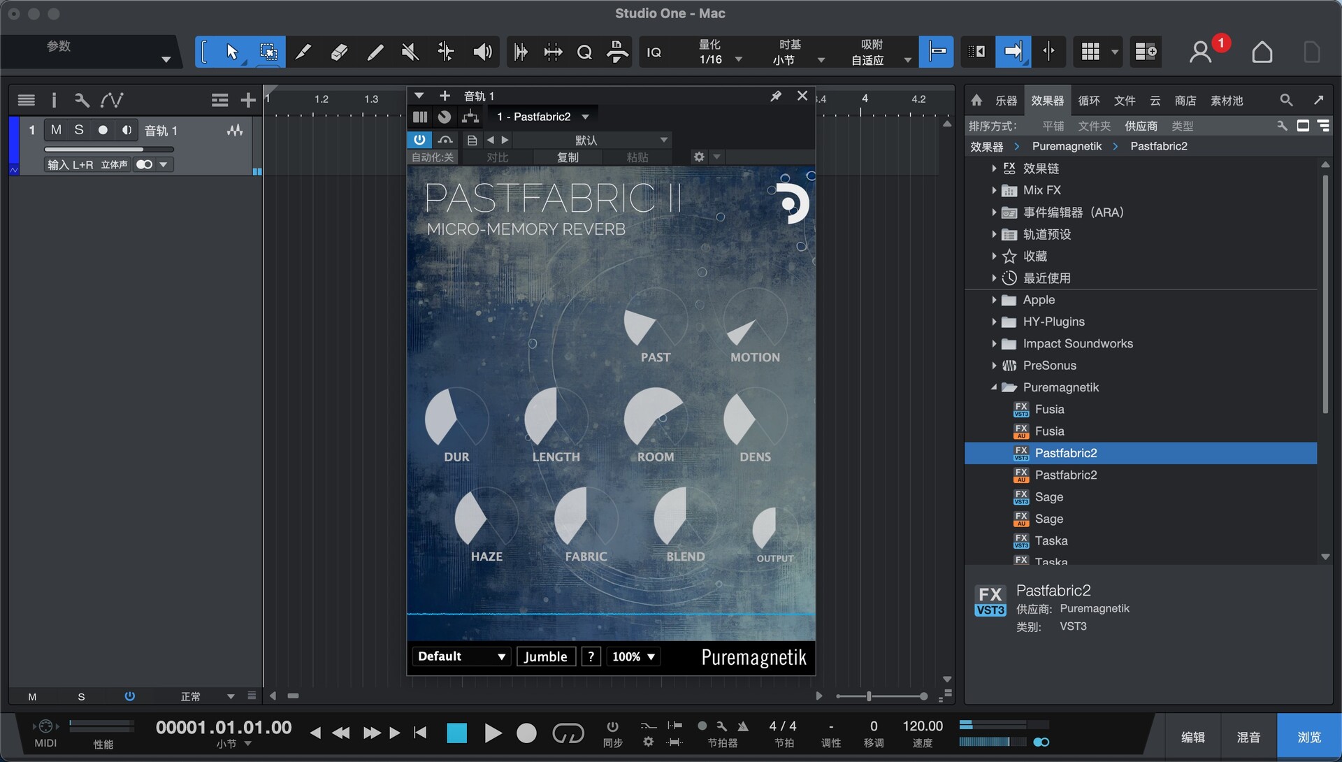This screenshot has width=1342, height=762.
Task: Select Sage VST3 in the browser list
Action: 1141,497
